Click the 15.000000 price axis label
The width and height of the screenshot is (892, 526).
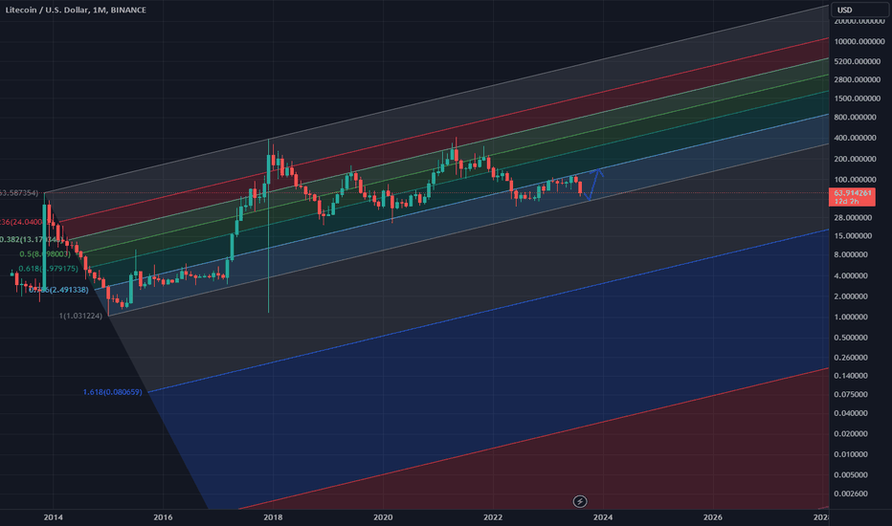coord(853,236)
